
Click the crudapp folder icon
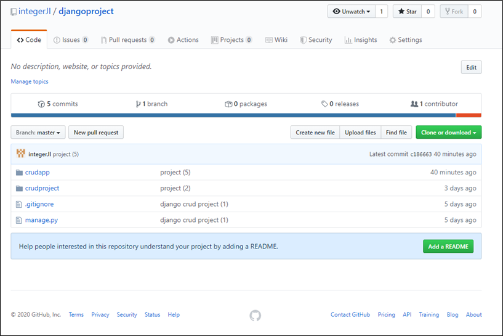coord(19,173)
